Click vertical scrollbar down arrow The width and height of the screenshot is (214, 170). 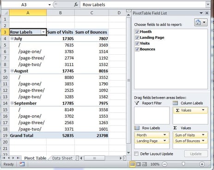128,153
